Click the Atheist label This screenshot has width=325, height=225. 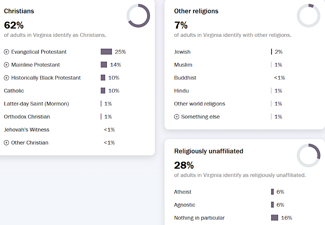point(183,192)
